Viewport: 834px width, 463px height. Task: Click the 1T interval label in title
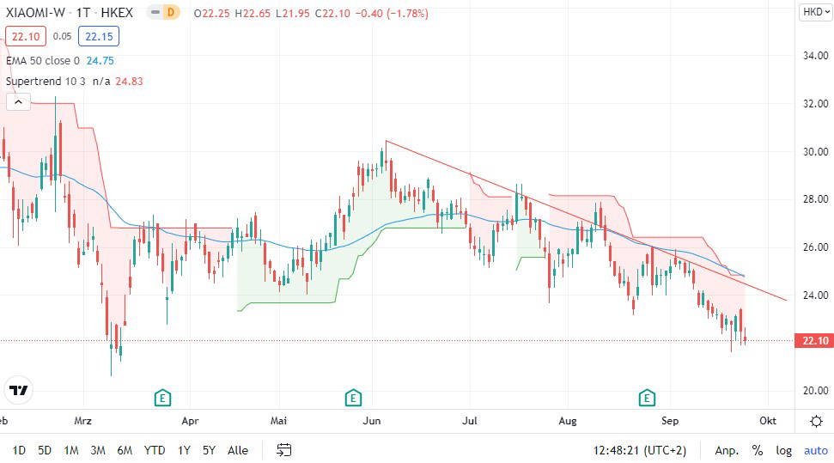point(83,13)
